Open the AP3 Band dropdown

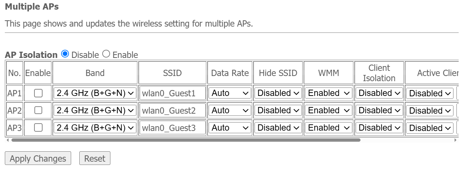point(95,128)
